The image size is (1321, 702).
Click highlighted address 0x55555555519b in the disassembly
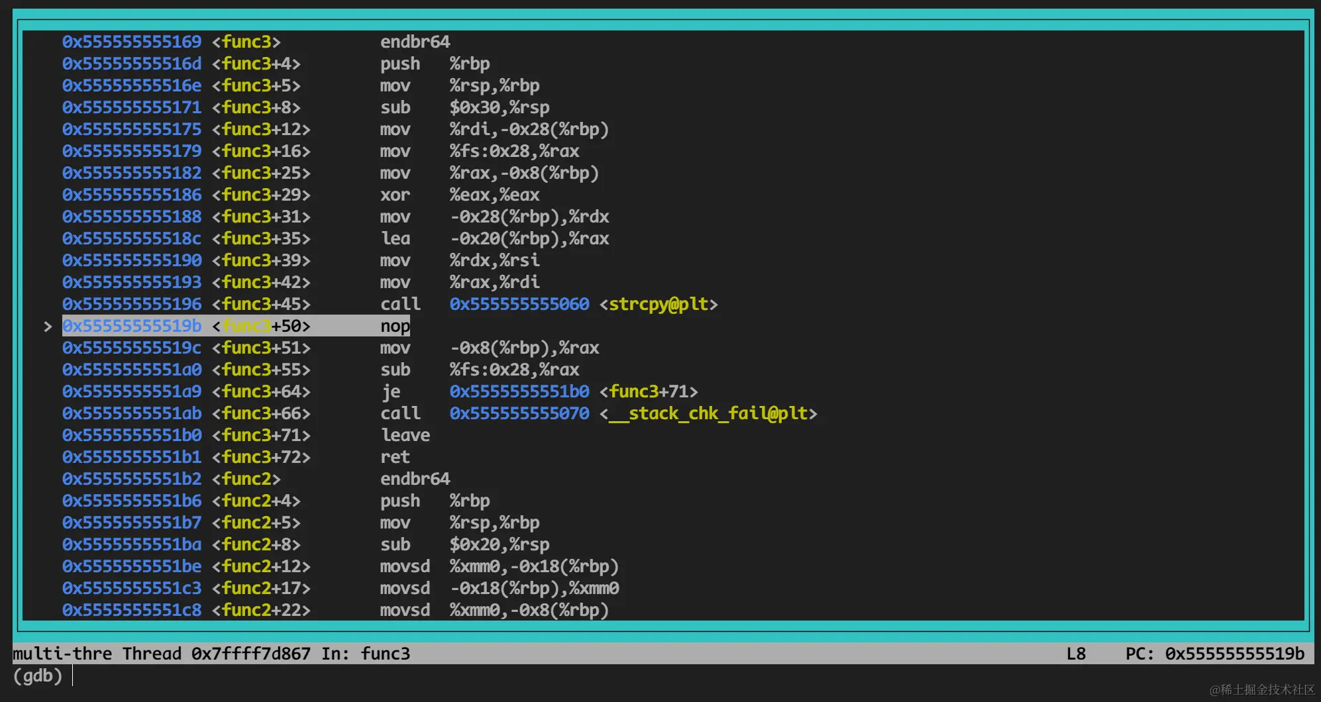pyautogui.click(x=132, y=326)
